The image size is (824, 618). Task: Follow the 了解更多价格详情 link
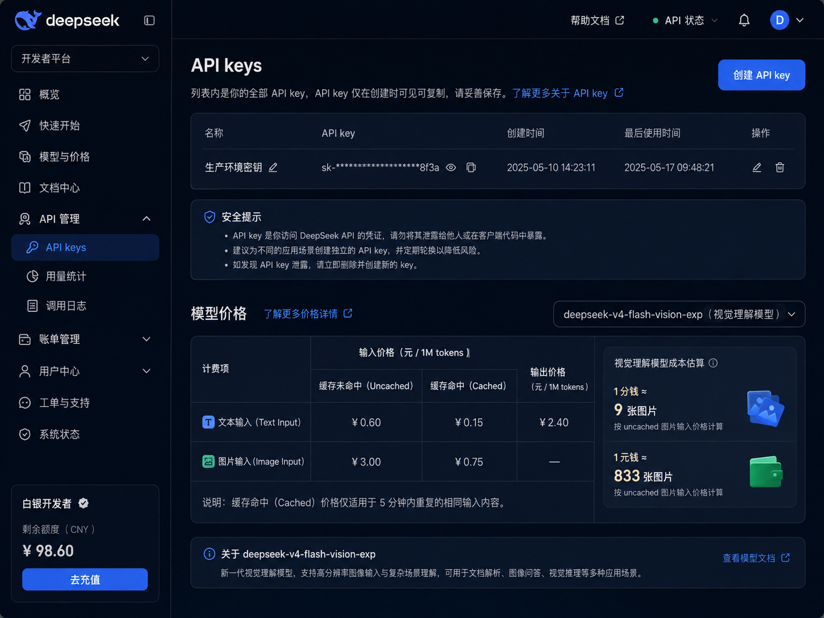click(300, 314)
